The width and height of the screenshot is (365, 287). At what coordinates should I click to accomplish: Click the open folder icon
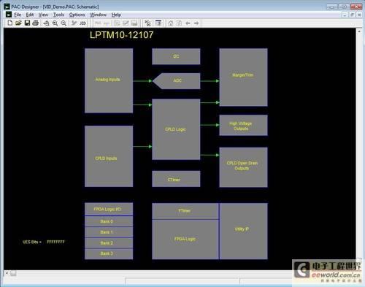(x=18, y=23)
